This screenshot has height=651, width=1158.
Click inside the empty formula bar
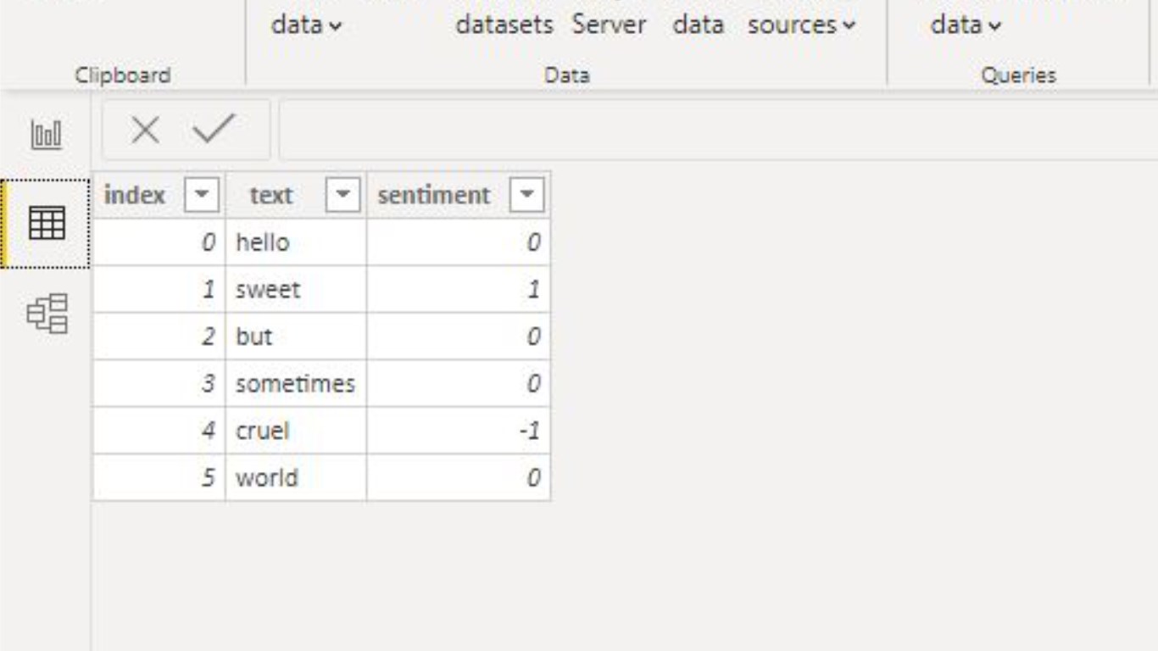(x=712, y=131)
